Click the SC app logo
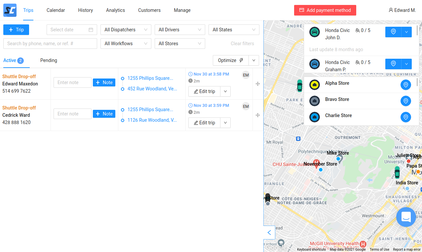The width and height of the screenshot is (422, 252). point(10,10)
